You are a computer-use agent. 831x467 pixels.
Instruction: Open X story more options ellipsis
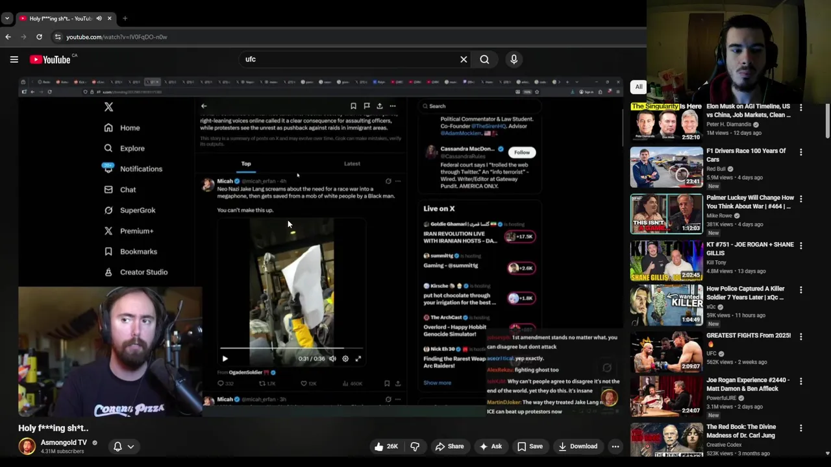[393, 106]
